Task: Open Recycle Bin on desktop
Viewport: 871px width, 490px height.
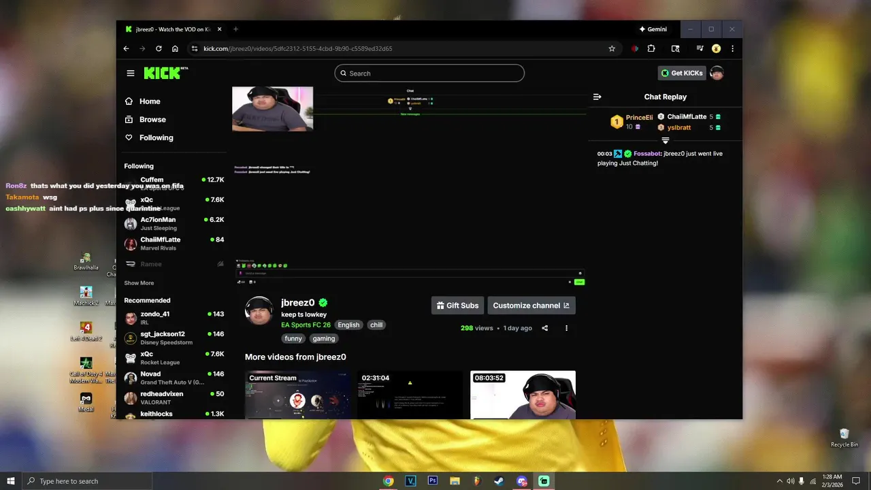Action: pos(844,438)
